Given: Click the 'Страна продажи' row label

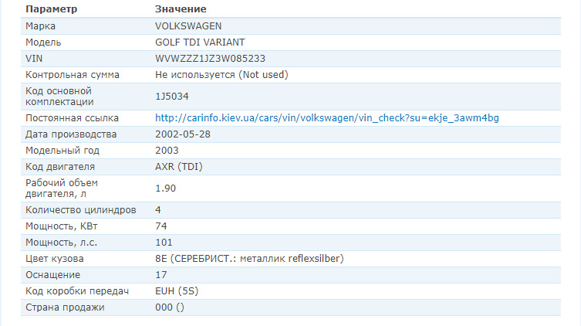Looking at the screenshot, I should [65, 307].
